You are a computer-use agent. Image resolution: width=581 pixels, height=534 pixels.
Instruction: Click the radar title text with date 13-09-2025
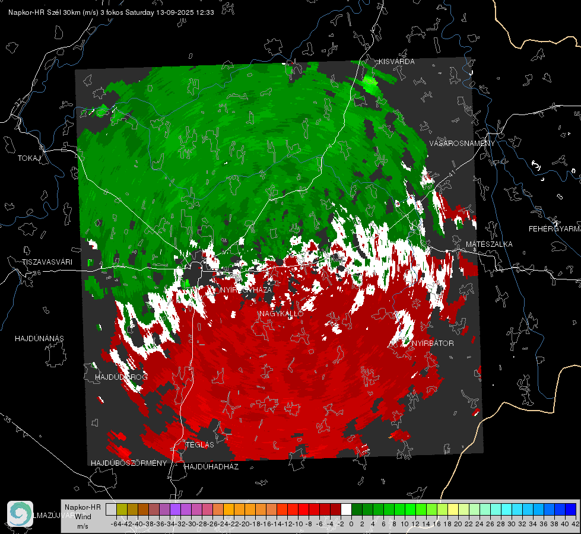[x=111, y=12]
